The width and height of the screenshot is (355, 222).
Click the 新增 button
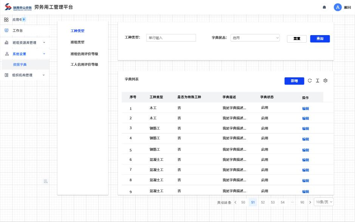pyautogui.click(x=294, y=81)
